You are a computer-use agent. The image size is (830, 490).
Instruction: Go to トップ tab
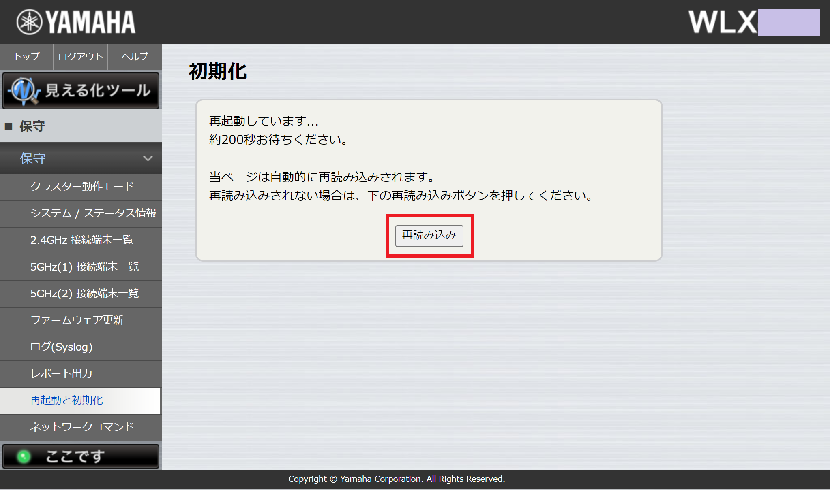tap(27, 57)
